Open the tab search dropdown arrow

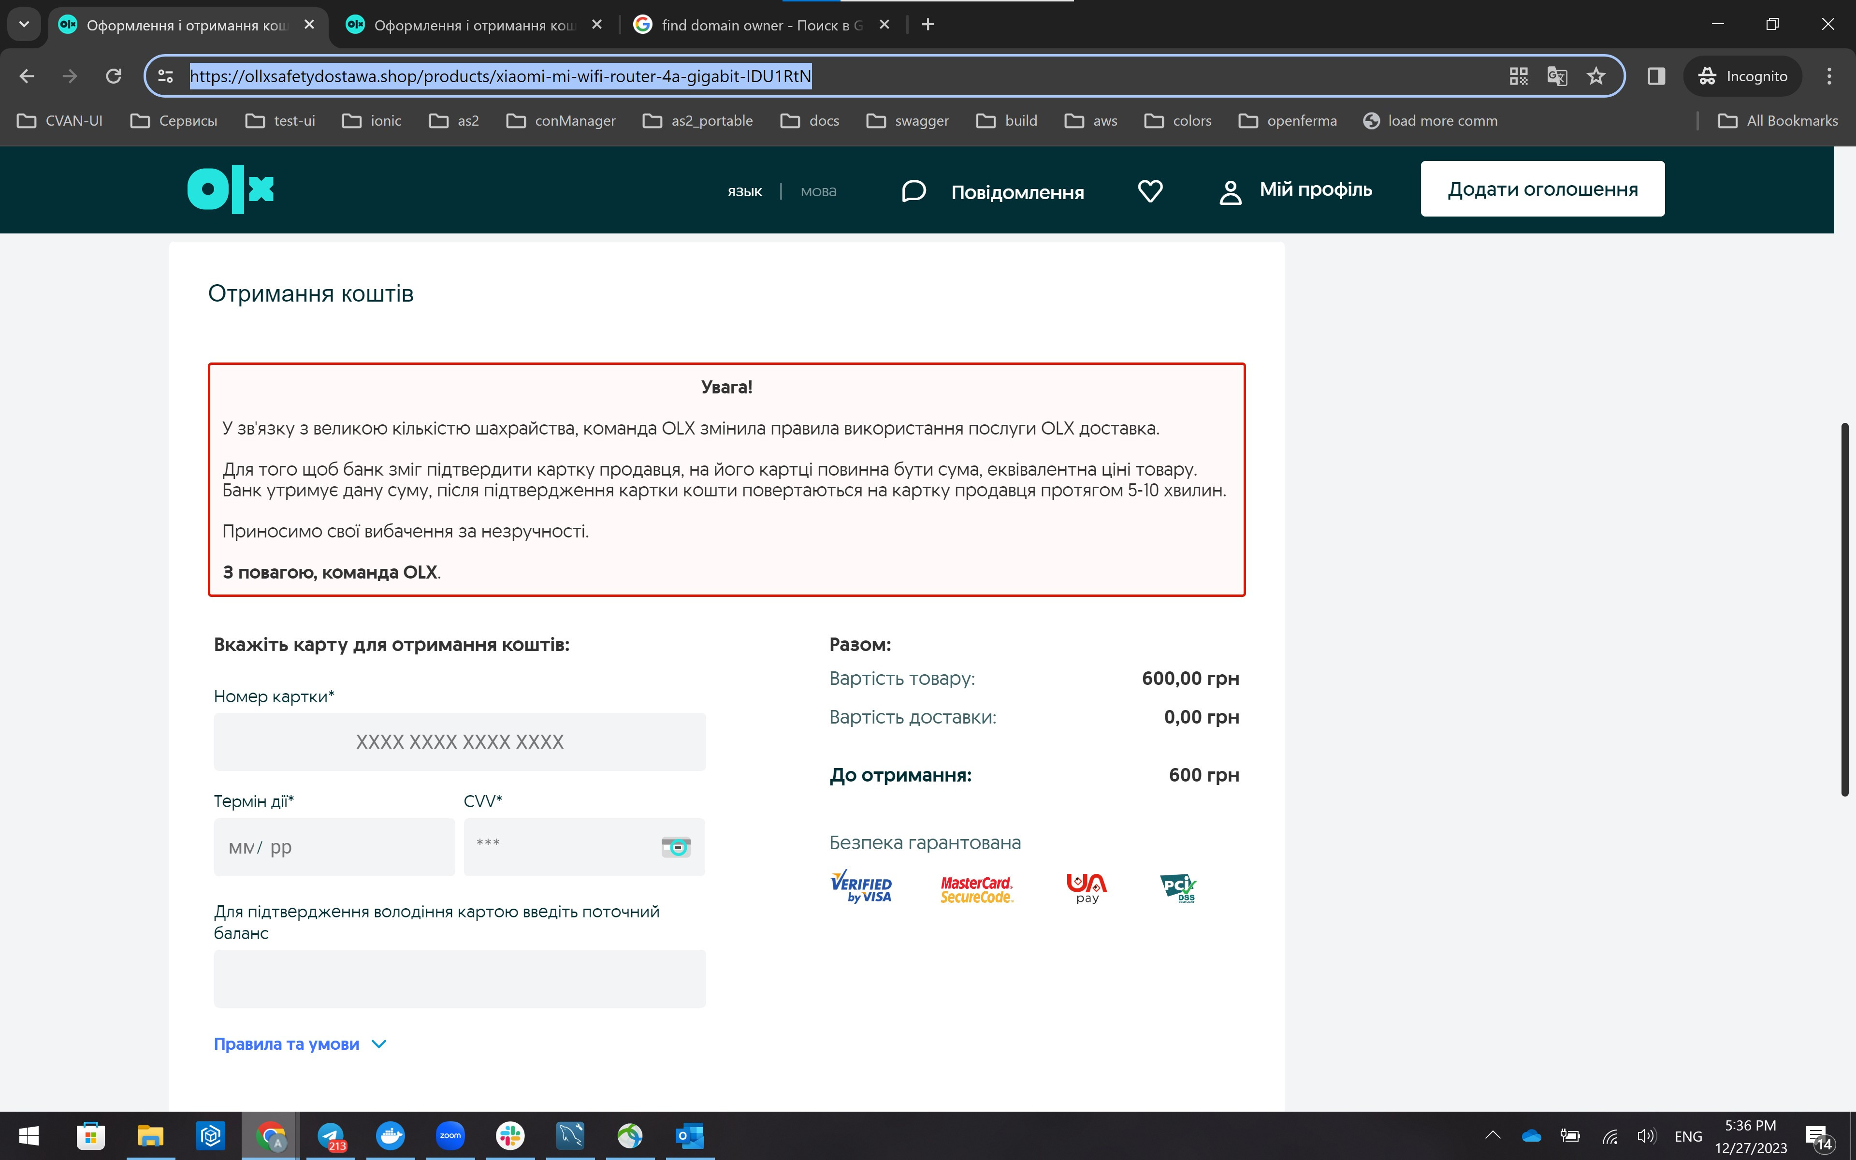click(x=24, y=25)
